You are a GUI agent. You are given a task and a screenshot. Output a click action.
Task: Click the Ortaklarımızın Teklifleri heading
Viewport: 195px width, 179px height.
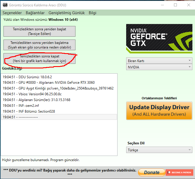pyautogui.click(x=159, y=98)
